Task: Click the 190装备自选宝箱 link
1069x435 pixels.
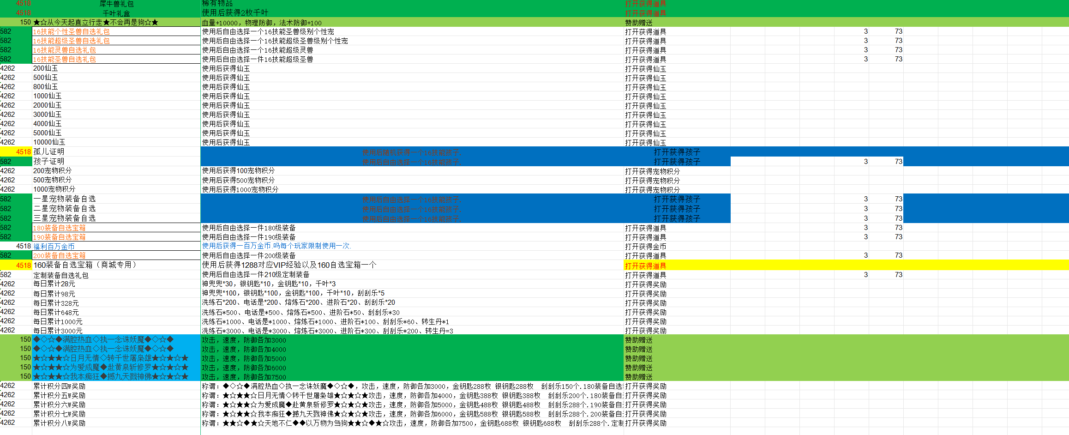Action: [x=59, y=237]
